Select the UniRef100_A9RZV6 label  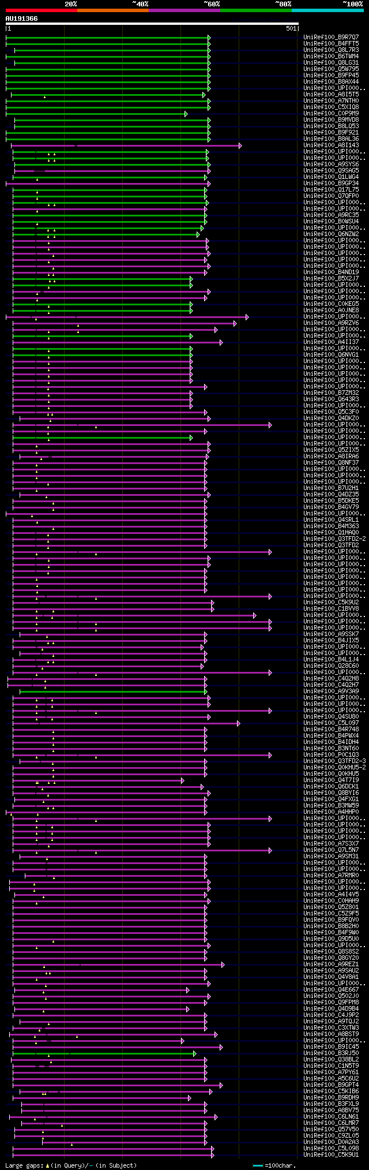pos(331,323)
